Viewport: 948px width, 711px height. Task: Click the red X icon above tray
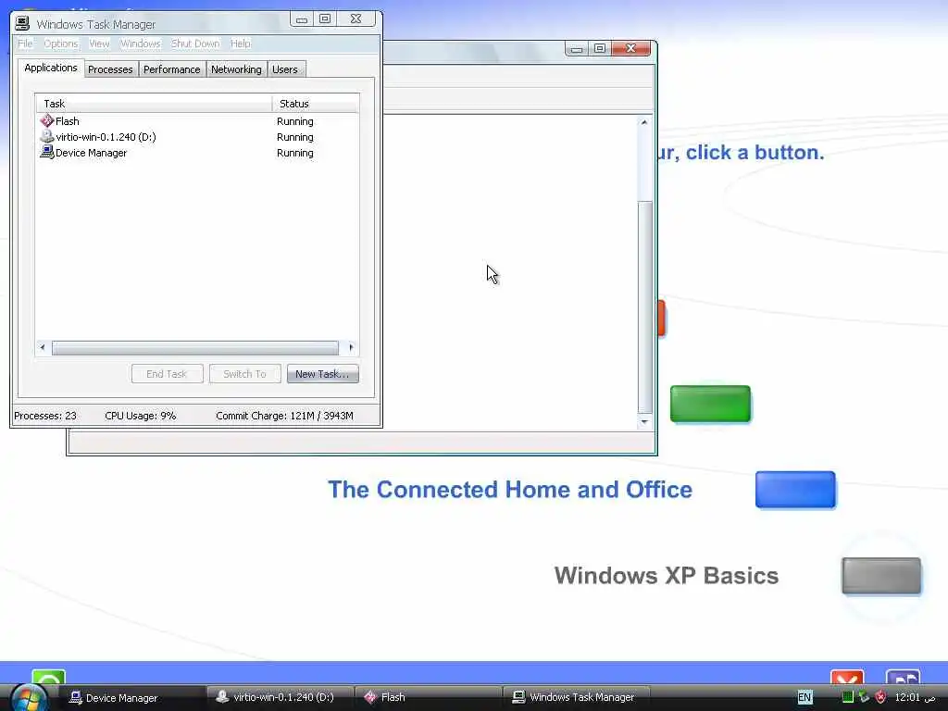click(847, 679)
